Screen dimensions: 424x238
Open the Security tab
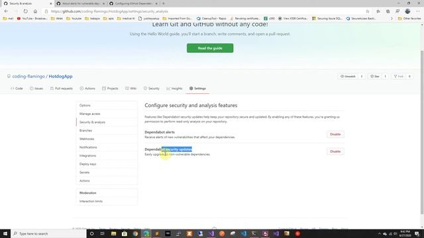point(152,88)
